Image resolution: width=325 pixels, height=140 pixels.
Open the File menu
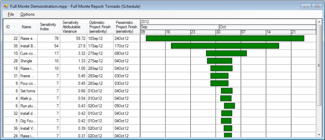pyautogui.click(x=11, y=14)
